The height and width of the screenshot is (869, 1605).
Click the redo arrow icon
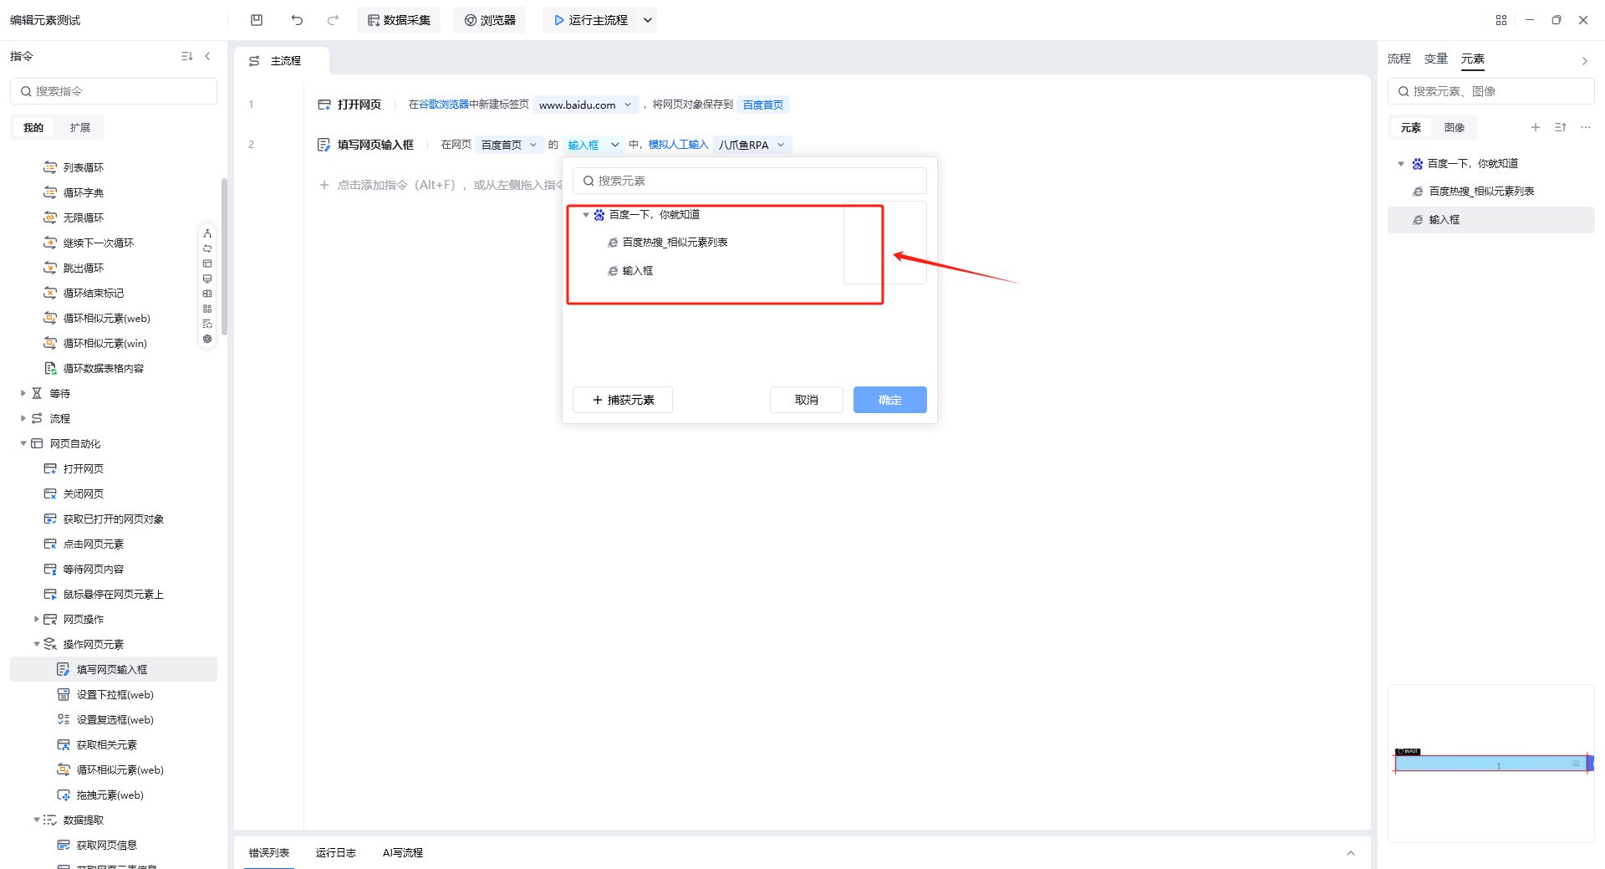[x=333, y=20]
